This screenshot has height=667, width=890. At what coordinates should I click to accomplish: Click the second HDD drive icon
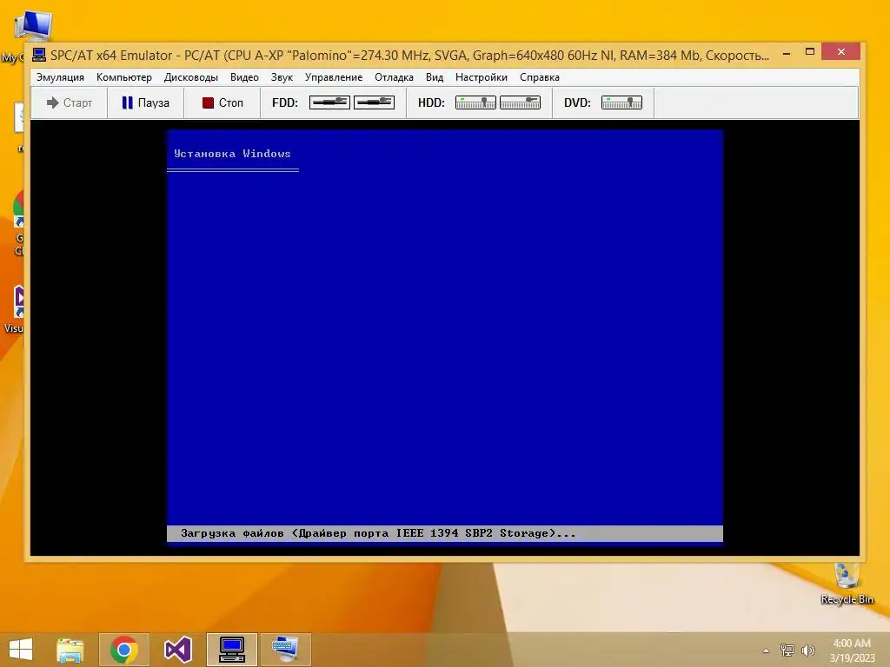click(520, 102)
